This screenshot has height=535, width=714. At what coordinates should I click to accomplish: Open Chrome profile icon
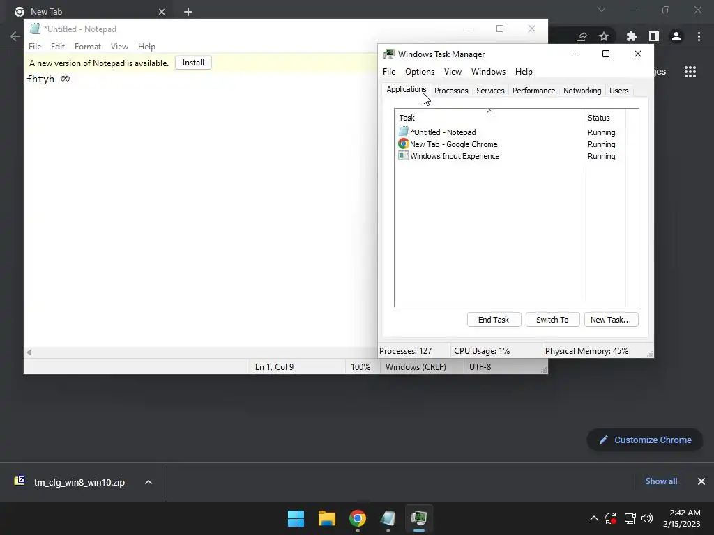pos(676,36)
